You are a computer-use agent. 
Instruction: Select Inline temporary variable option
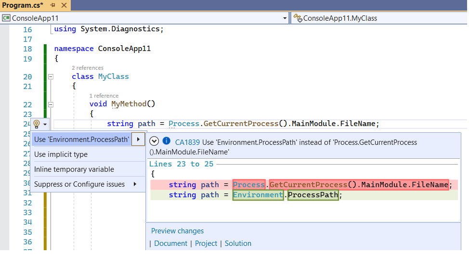click(x=74, y=169)
